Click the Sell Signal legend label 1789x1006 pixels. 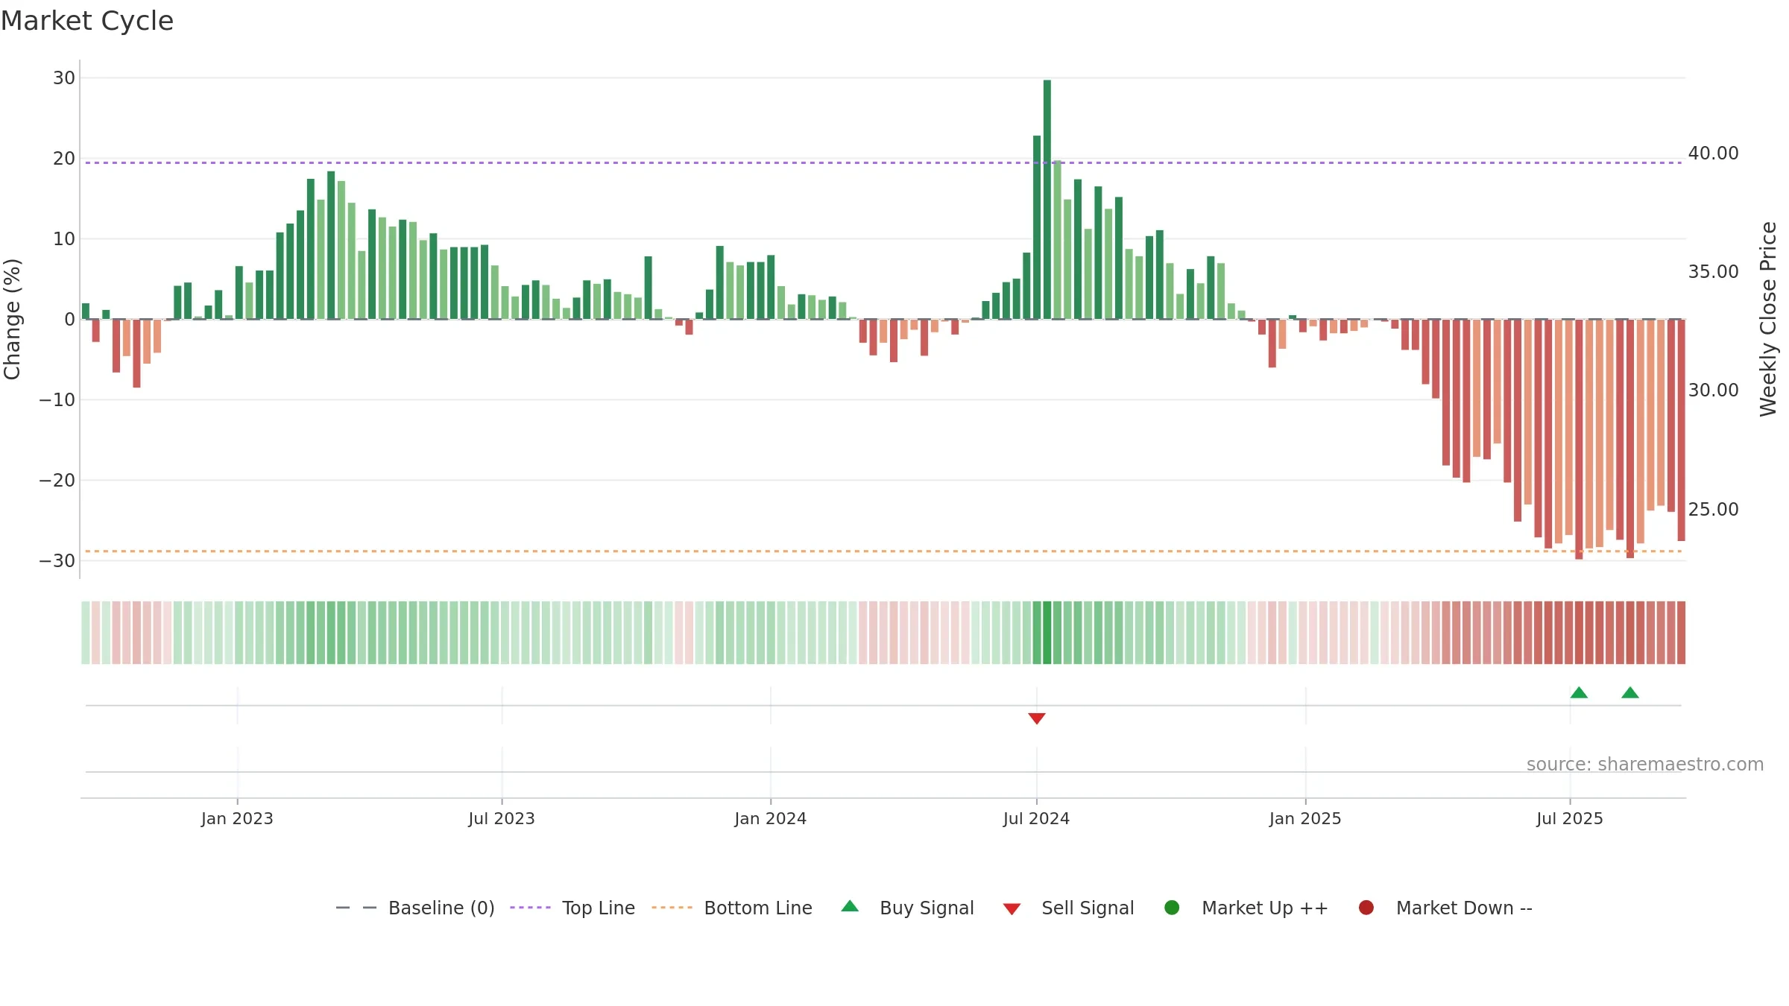pyautogui.click(x=1088, y=908)
